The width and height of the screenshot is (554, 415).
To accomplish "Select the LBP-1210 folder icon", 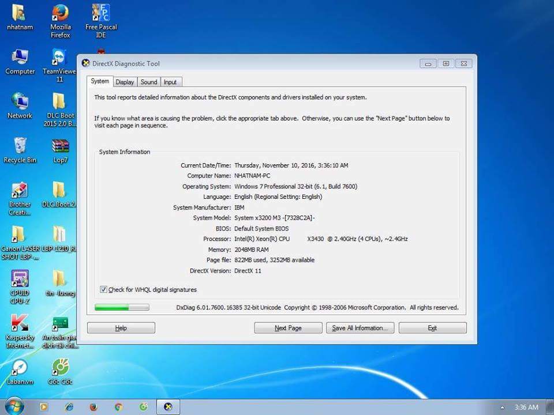I will 59,239.
